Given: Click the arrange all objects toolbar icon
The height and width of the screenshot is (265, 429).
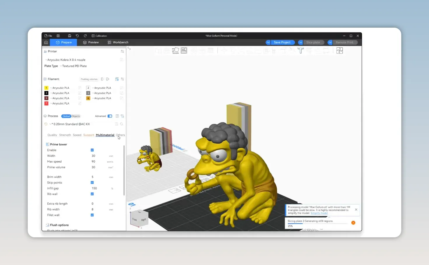Looking at the screenshot, I should click(x=184, y=51).
